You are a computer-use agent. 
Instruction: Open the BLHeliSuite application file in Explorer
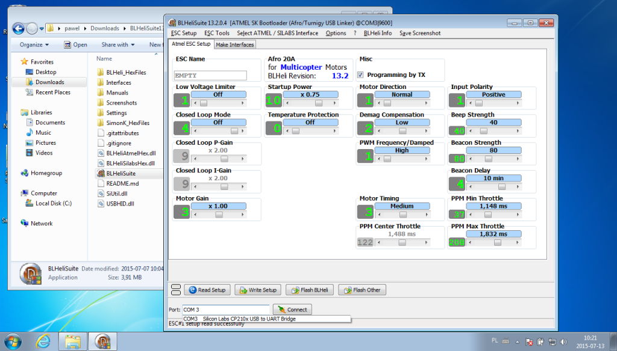(x=121, y=173)
